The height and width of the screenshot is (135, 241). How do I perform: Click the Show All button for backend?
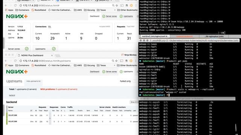134,102
